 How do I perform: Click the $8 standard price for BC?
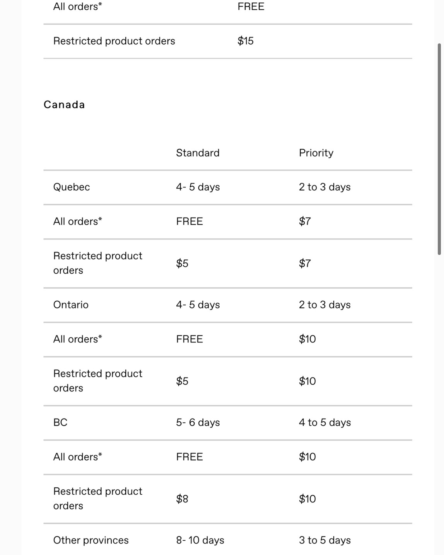[x=182, y=499]
